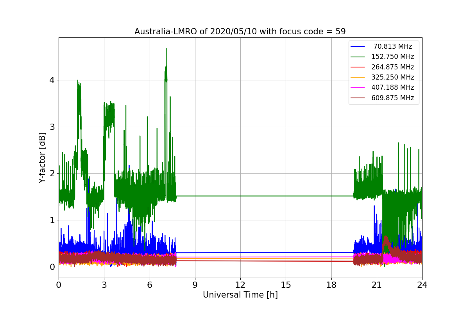This screenshot has width=469, height=312.
Task: Click y-axis tick label 1
Action: [x=52, y=220]
